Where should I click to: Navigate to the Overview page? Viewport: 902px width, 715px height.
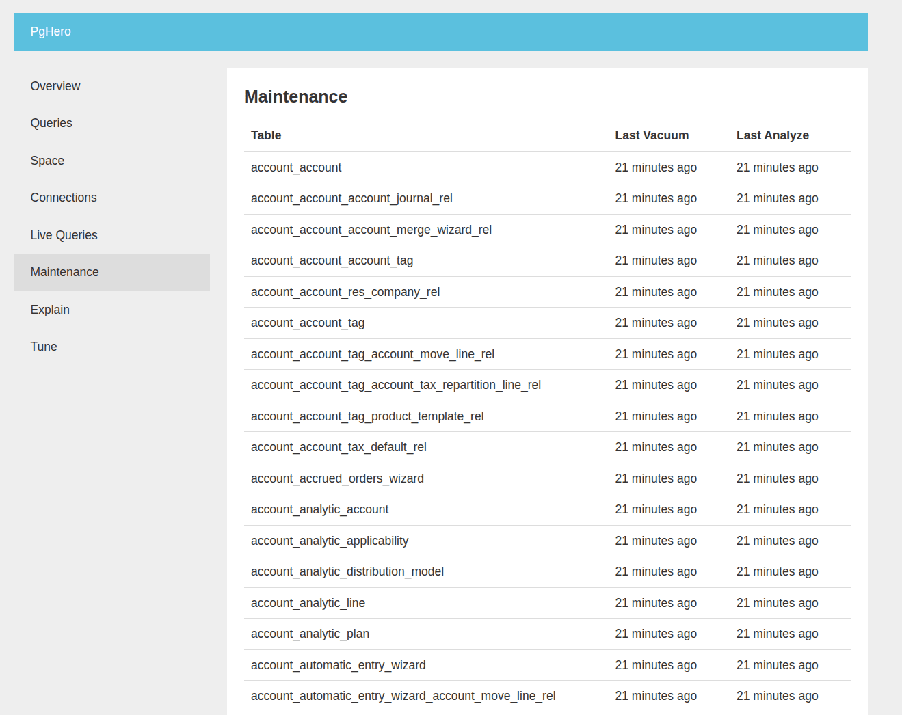(55, 86)
